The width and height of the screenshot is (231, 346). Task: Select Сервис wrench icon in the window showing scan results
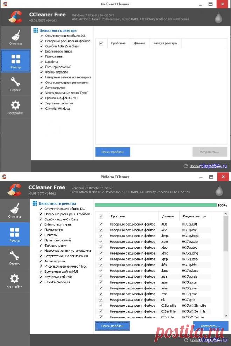click(x=15, y=255)
